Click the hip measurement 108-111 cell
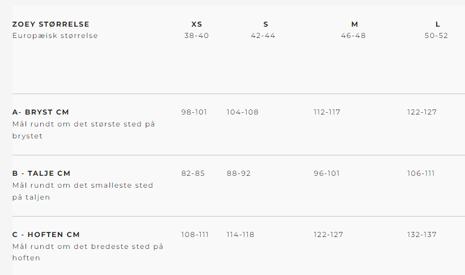 (195, 235)
